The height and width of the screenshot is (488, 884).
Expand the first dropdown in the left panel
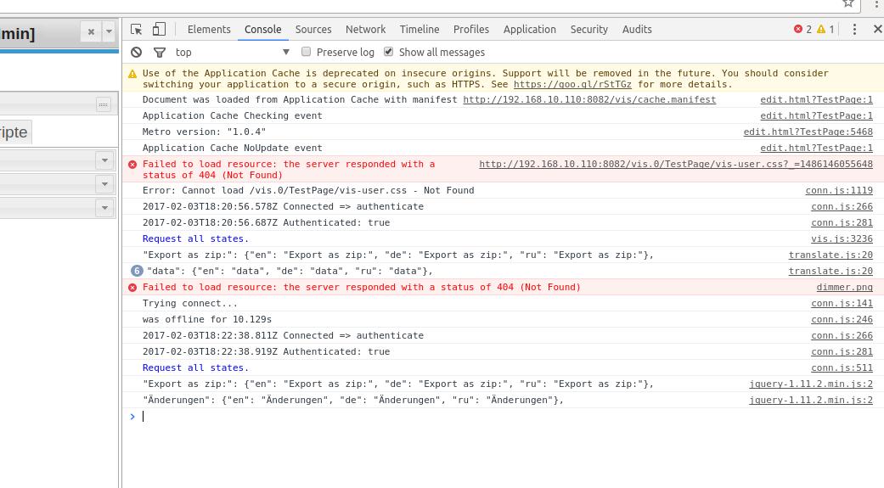(104, 160)
